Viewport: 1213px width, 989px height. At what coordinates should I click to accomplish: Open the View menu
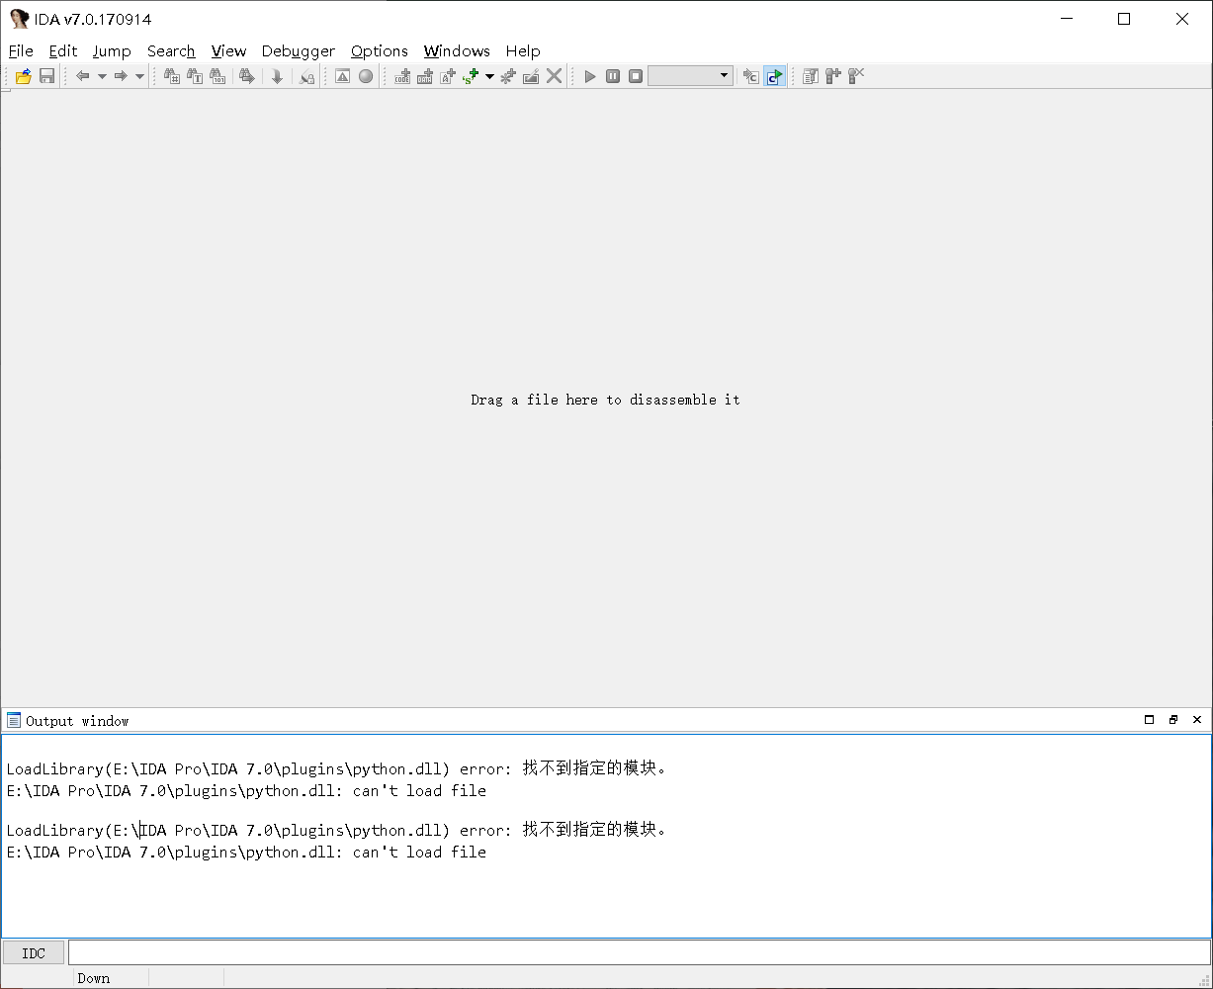tap(228, 51)
